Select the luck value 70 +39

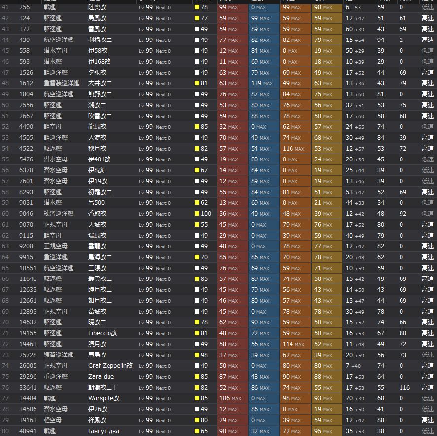[355, 398]
